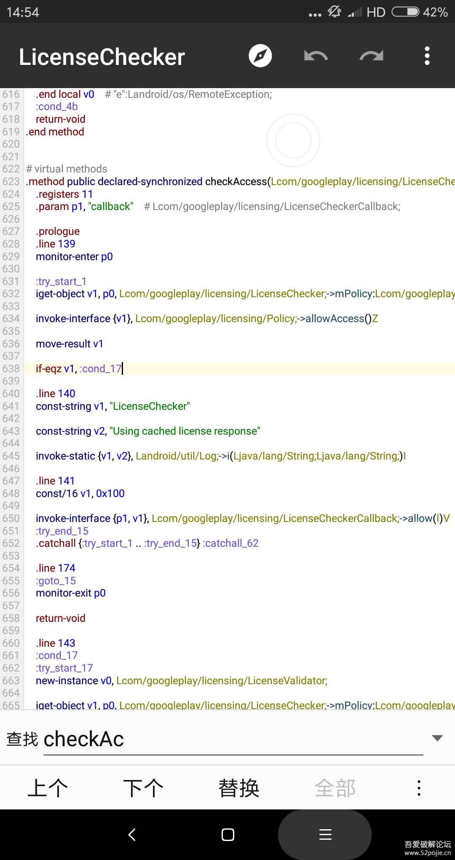Screen dimensions: 455x860
Task: Click the '.line 143' directive
Action: tap(55, 643)
